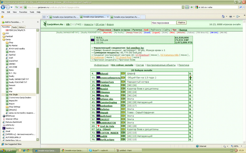This screenshot has height=153, width=246.
Task: Click the browser Back arrow button
Action: point(3,7)
